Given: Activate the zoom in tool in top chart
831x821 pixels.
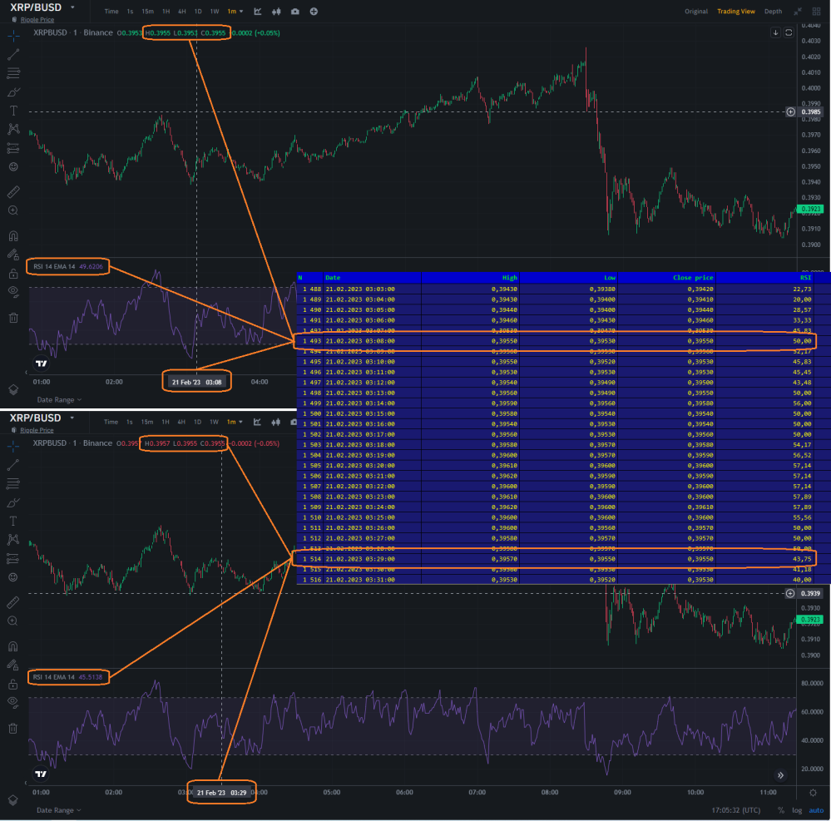Looking at the screenshot, I should click(x=13, y=210).
